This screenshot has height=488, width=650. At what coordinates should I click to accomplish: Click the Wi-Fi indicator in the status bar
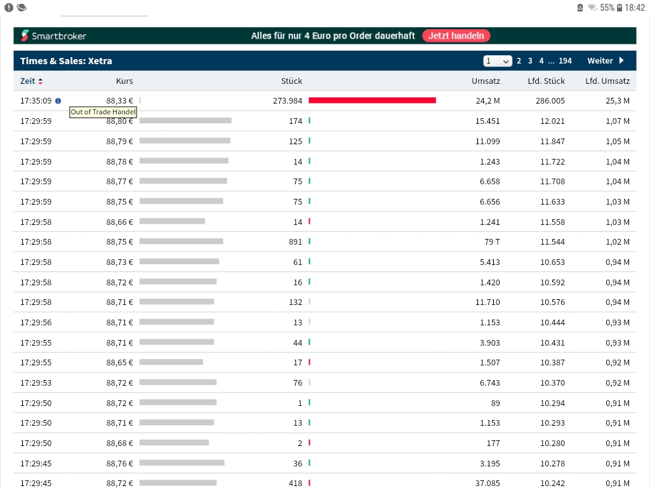(592, 8)
